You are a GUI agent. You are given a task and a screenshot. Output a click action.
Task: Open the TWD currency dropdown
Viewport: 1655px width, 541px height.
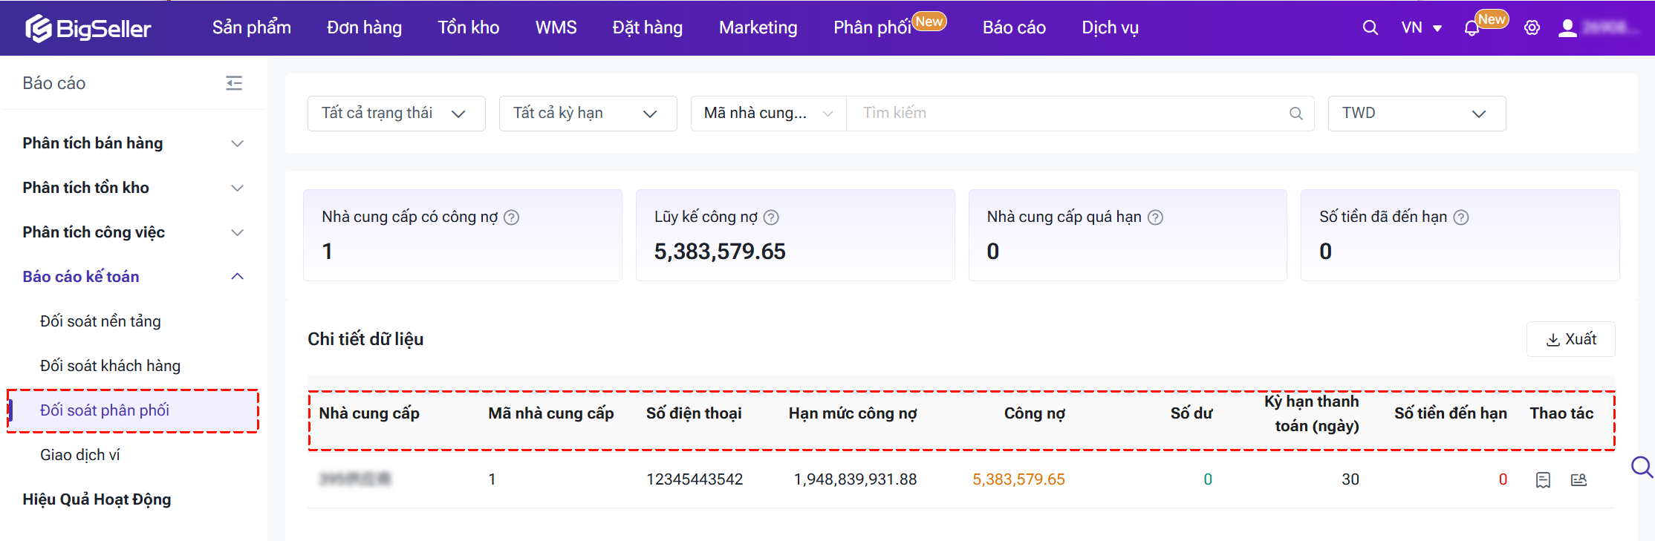point(1416,114)
